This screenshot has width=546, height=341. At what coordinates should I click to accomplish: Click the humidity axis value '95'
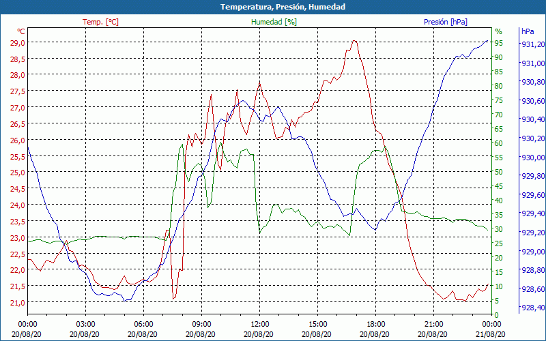[x=499, y=43]
